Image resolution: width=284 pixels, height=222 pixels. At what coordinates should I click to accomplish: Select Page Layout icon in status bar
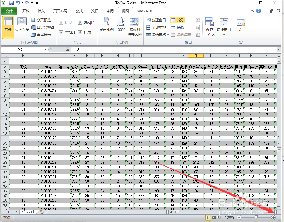[214, 218]
